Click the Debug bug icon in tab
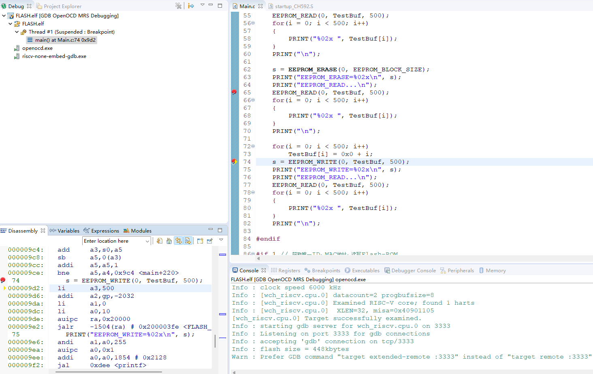 pos(4,6)
